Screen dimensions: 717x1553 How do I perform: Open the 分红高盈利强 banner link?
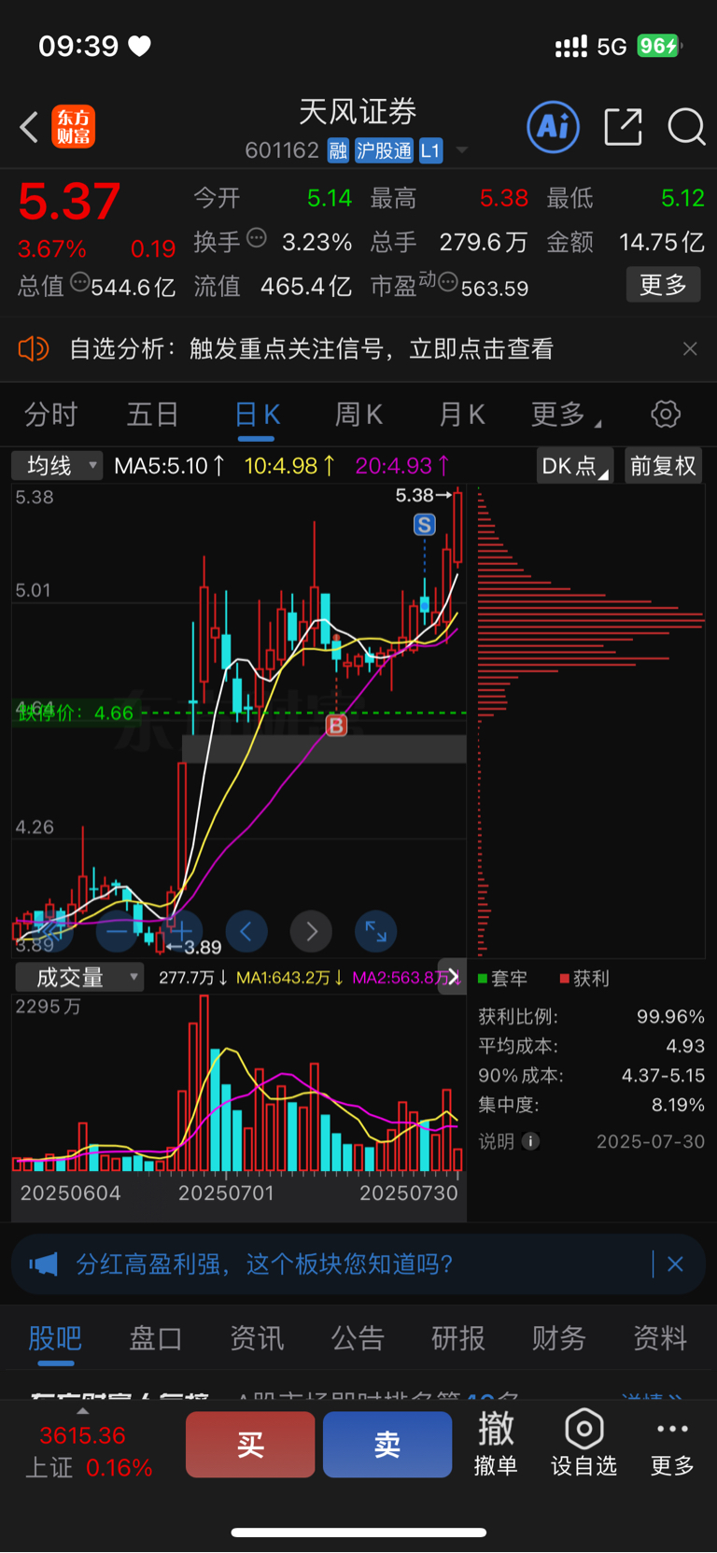point(264,1264)
